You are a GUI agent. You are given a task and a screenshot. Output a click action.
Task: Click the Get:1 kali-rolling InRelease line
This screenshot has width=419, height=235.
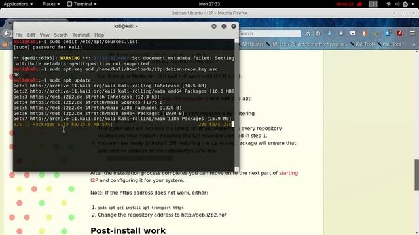(110, 86)
